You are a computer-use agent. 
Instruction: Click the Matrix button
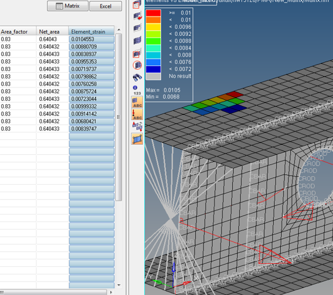point(66,6)
